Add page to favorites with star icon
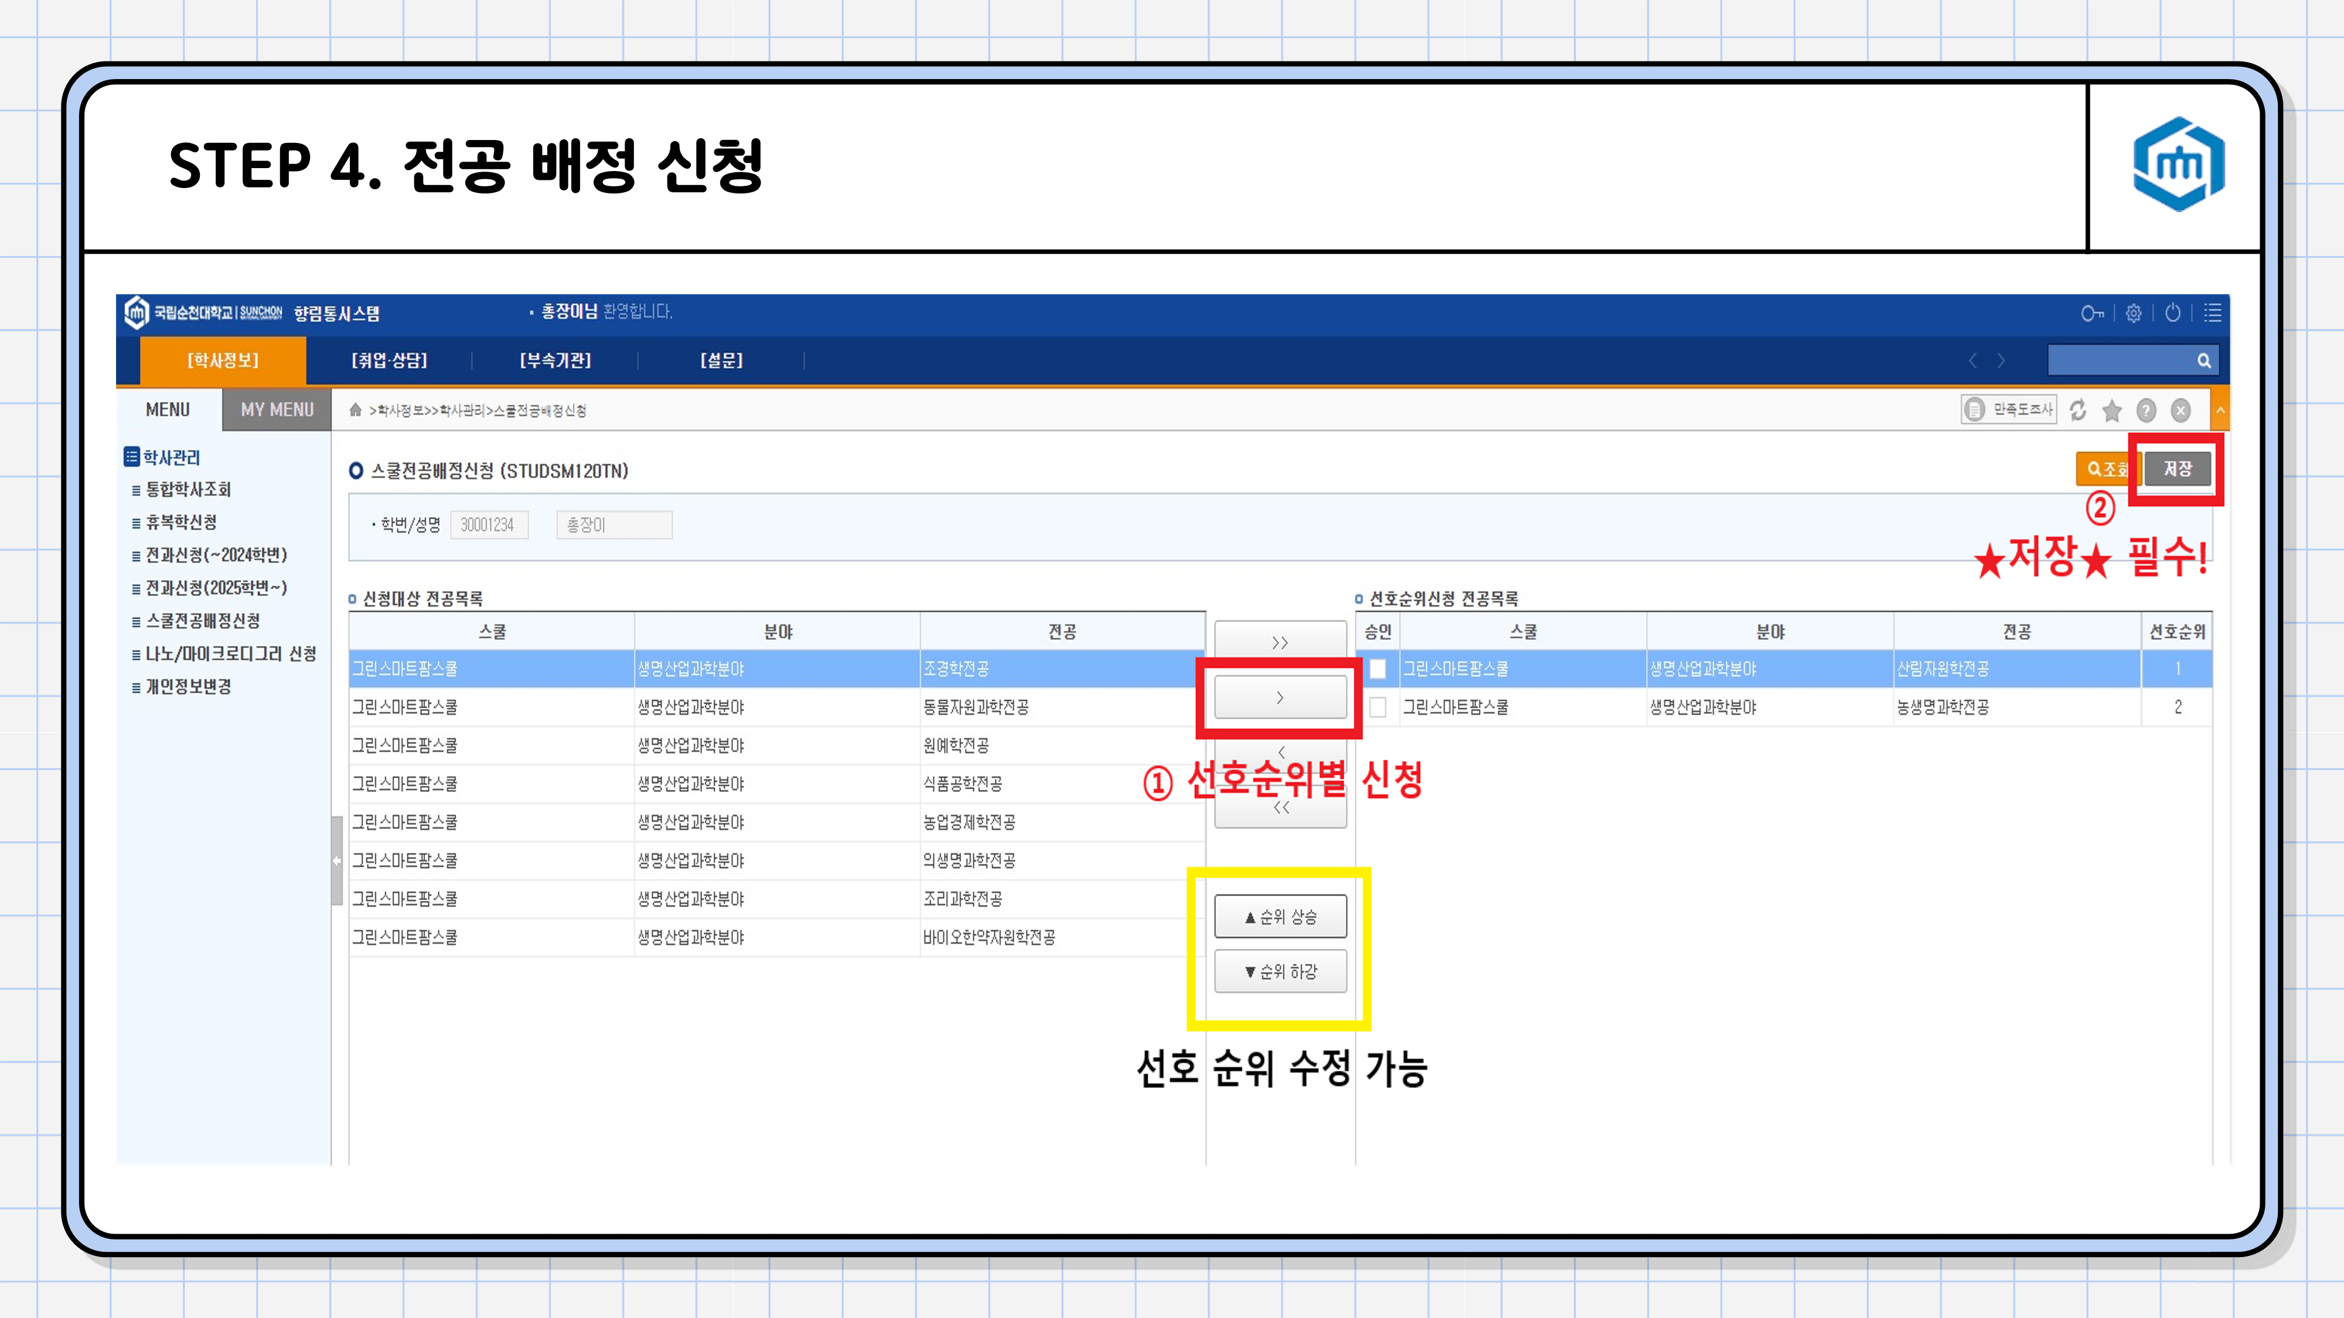The image size is (2344, 1318). tap(2112, 411)
